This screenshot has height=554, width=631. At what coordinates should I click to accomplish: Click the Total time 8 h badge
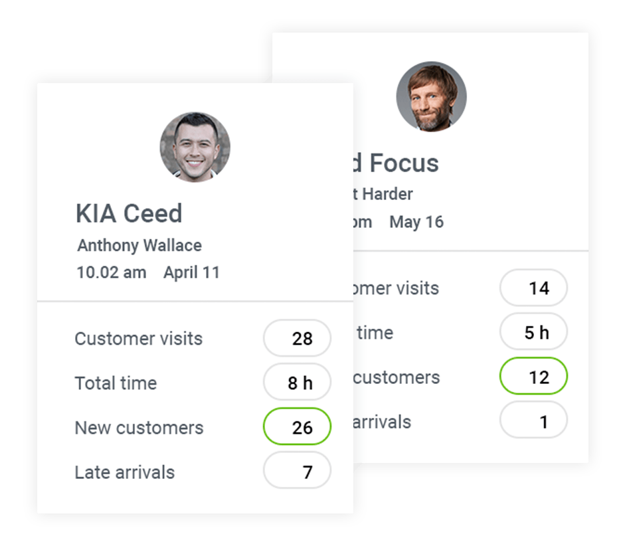coord(297,383)
